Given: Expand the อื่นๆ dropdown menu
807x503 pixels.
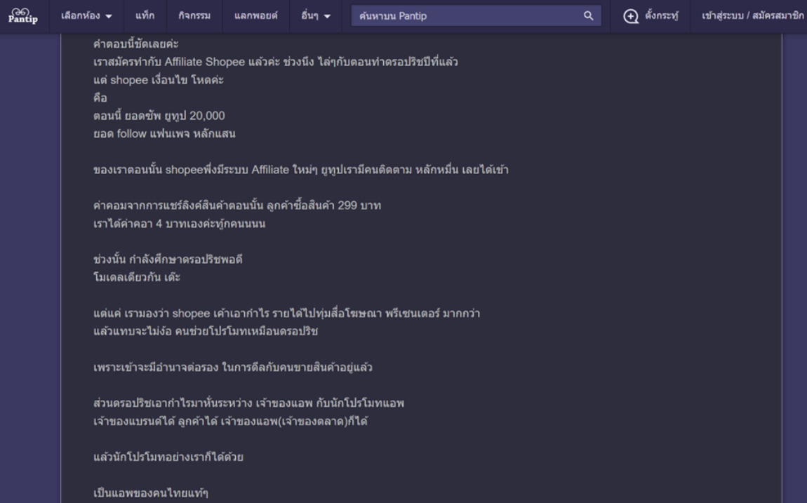Looking at the screenshot, I should coord(316,16).
